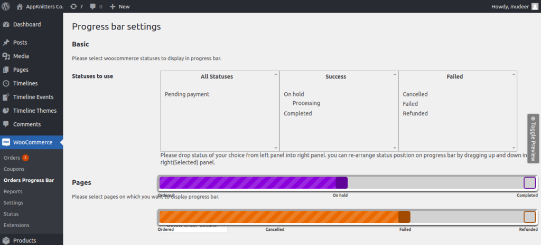541x245 pixels.
Task: Click the Timelines clock icon
Action: (x=6, y=84)
